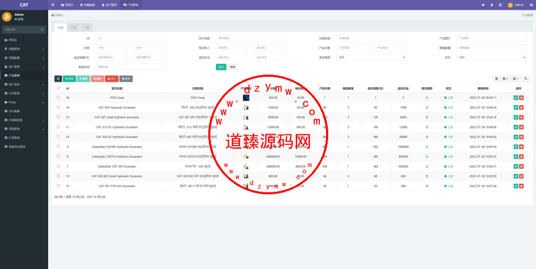Click the red 导入 import button
The width and height of the screenshot is (536, 269).
[112, 79]
